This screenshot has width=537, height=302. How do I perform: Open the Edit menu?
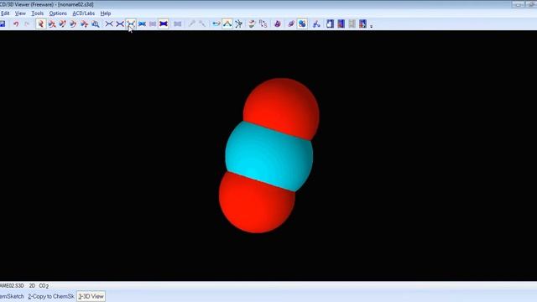click(5, 13)
